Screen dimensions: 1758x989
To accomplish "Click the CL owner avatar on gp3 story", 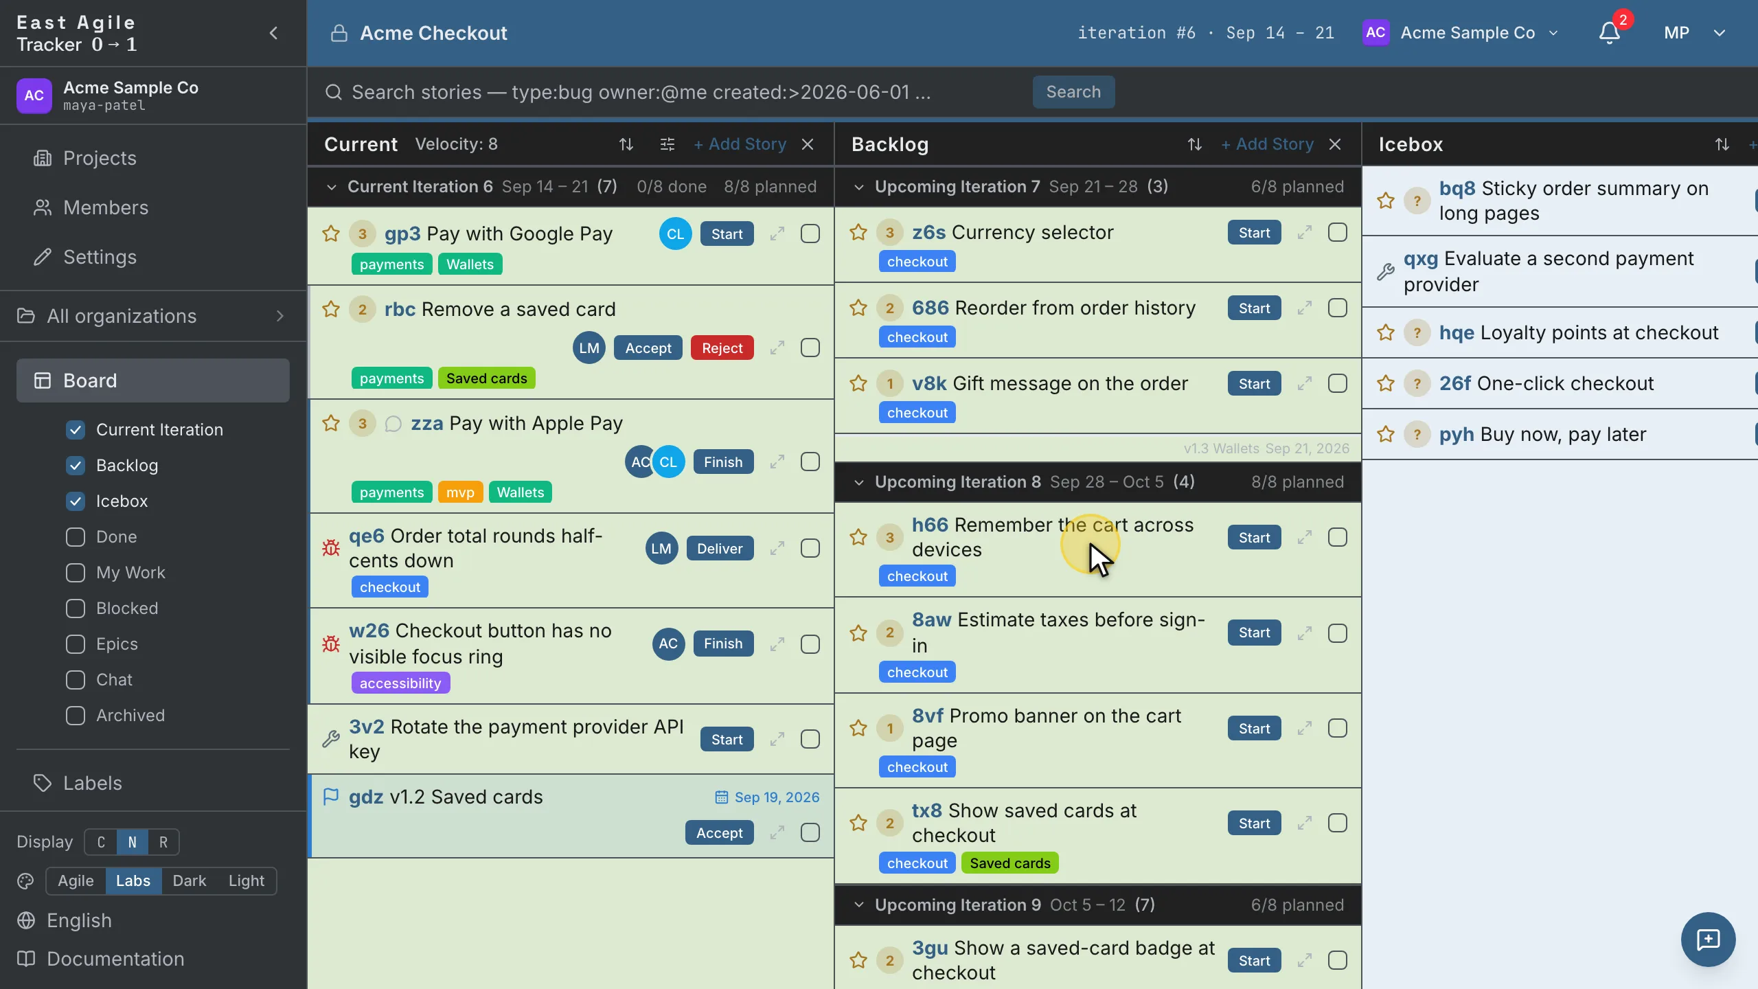I will click(x=675, y=234).
